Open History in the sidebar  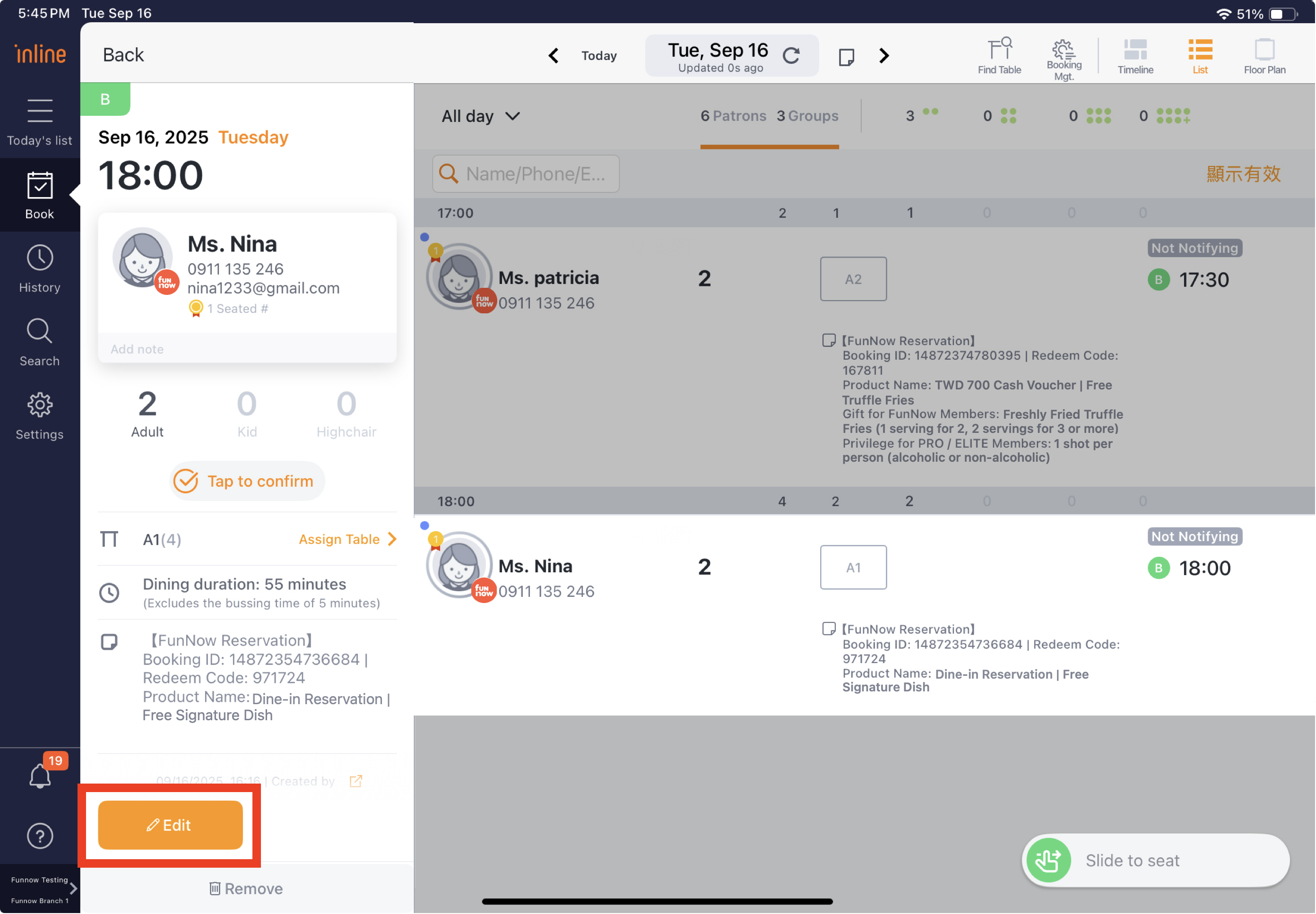(40, 269)
